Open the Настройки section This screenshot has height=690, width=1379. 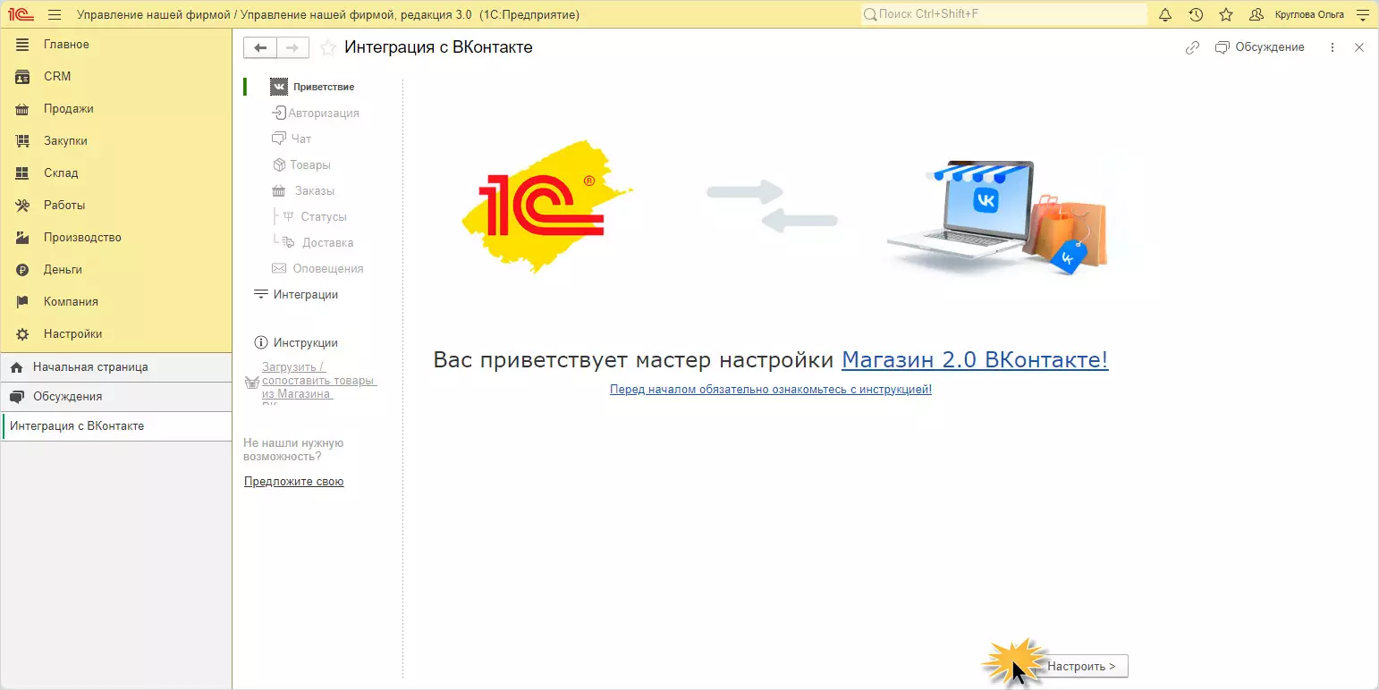pos(116,334)
